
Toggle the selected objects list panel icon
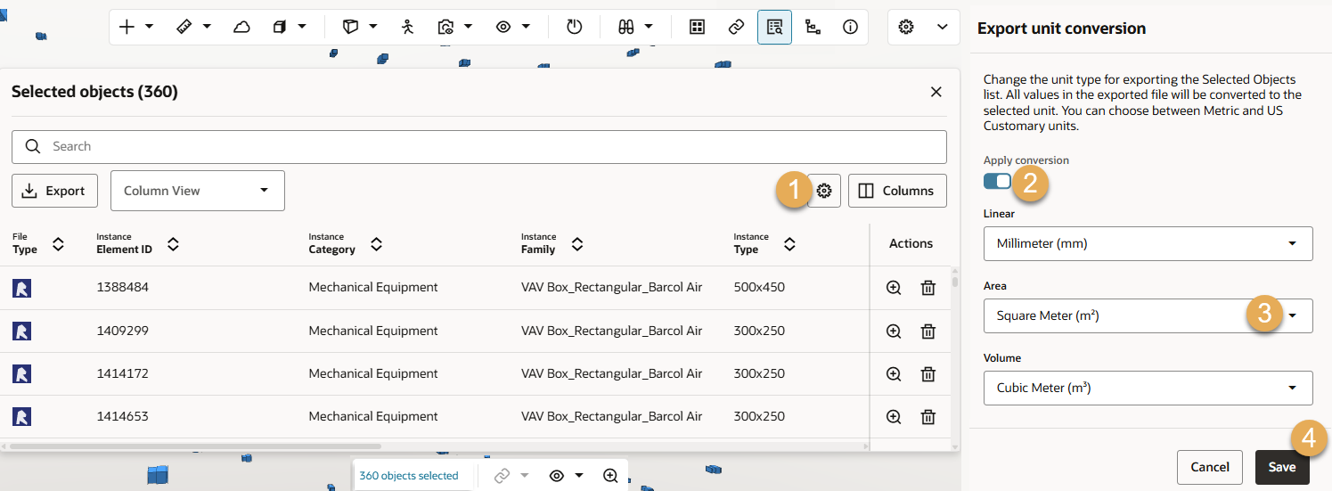773,27
